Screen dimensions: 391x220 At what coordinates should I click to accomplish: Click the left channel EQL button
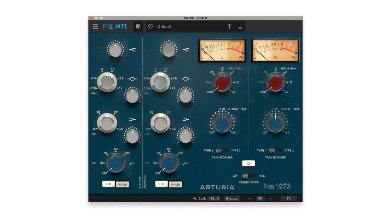coord(109,184)
